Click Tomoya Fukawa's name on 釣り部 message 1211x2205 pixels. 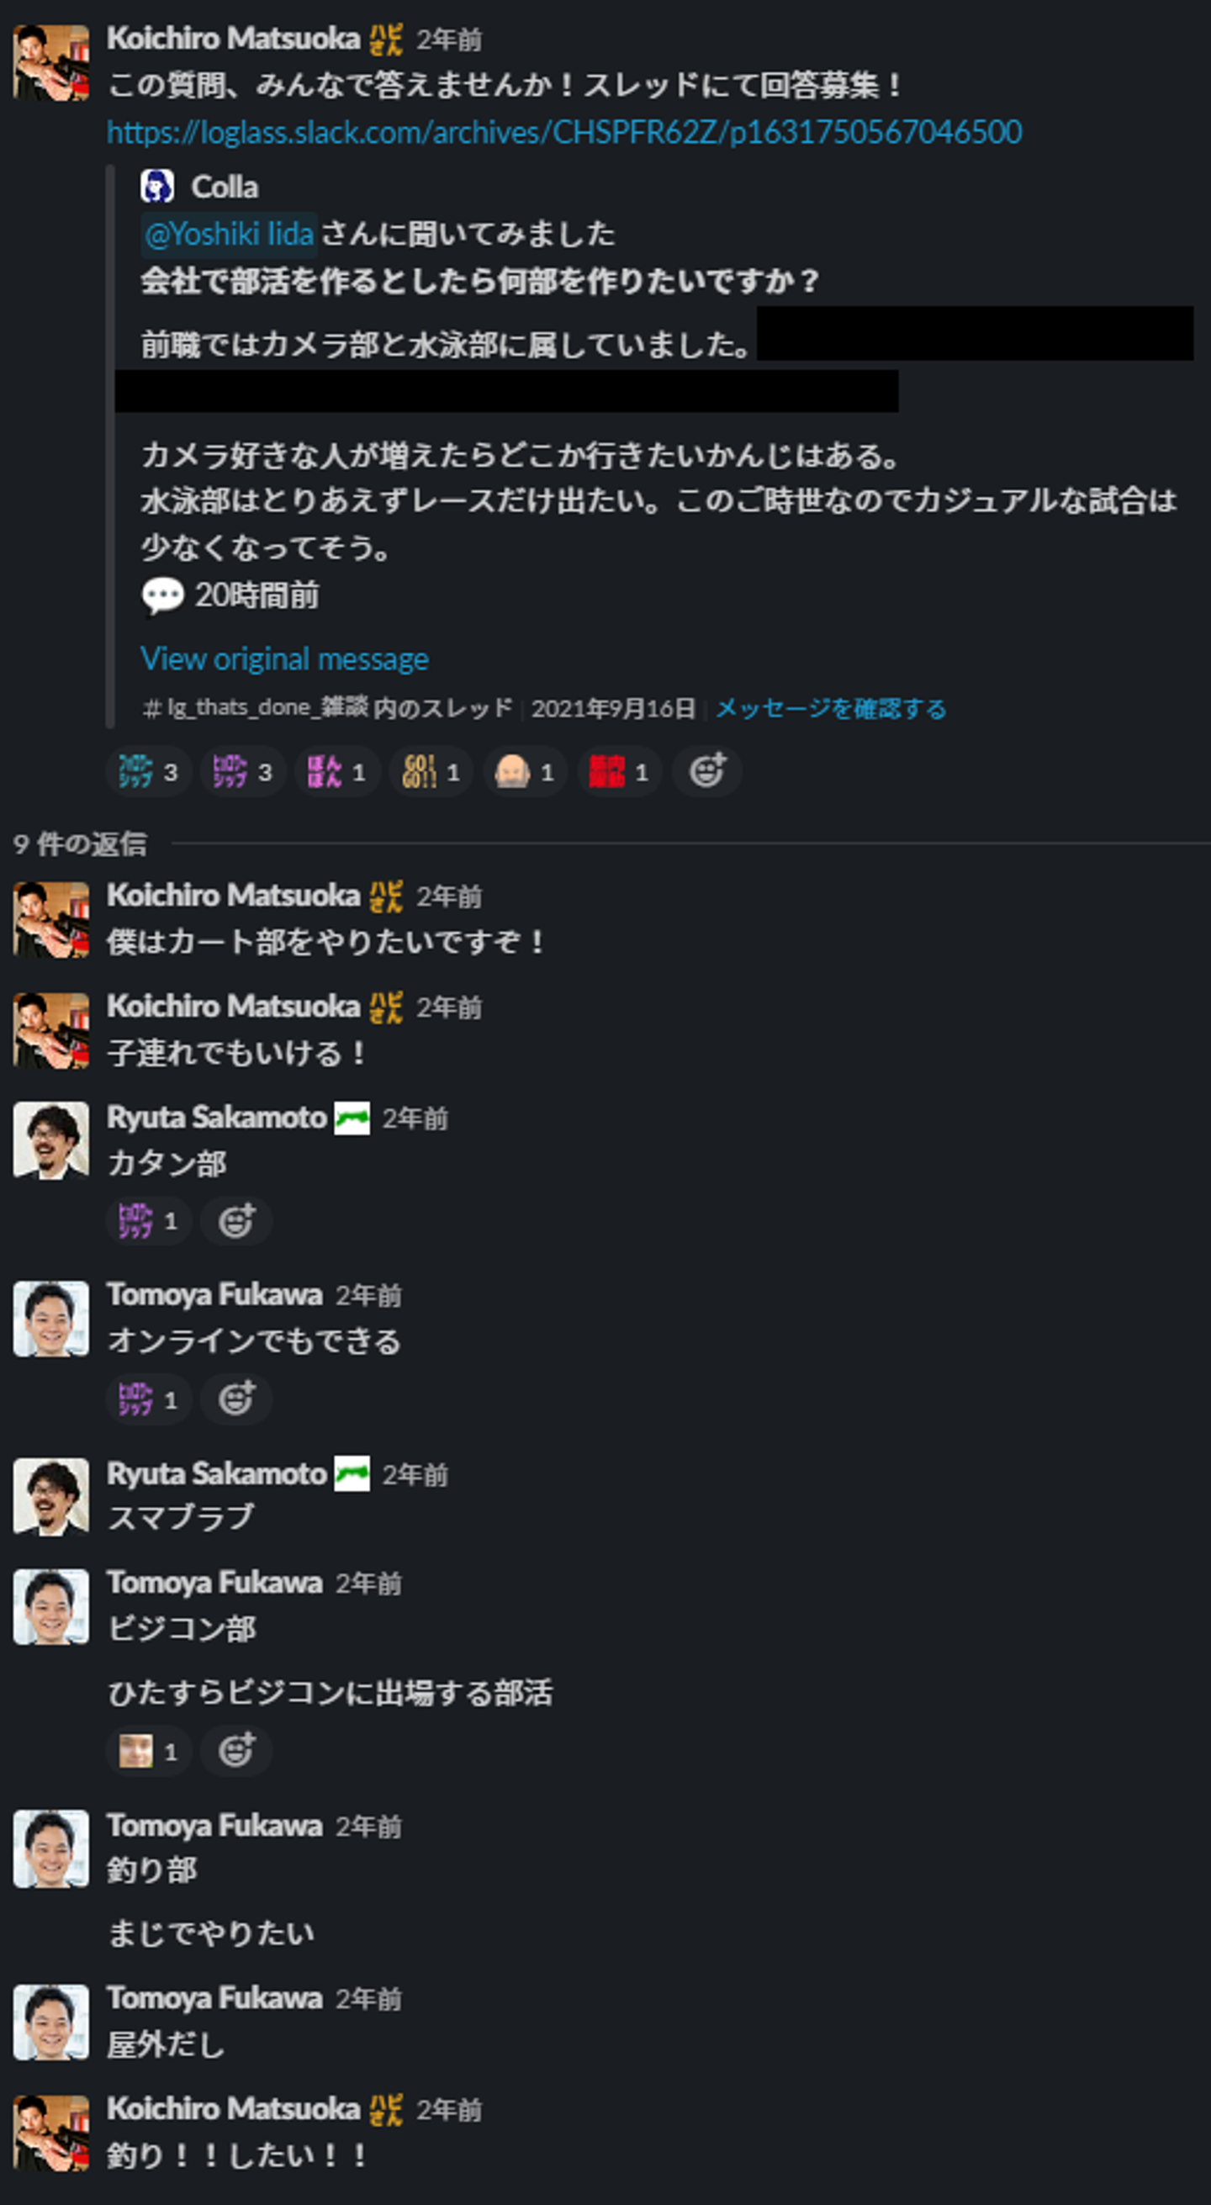tap(214, 1825)
